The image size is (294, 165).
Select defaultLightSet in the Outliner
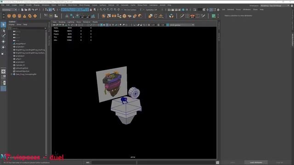click(x=22, y=68)
